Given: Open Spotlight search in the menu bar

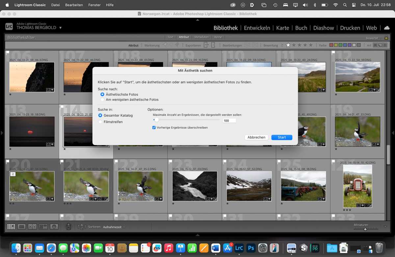Looking at the screenshot, I should point(345,5).
